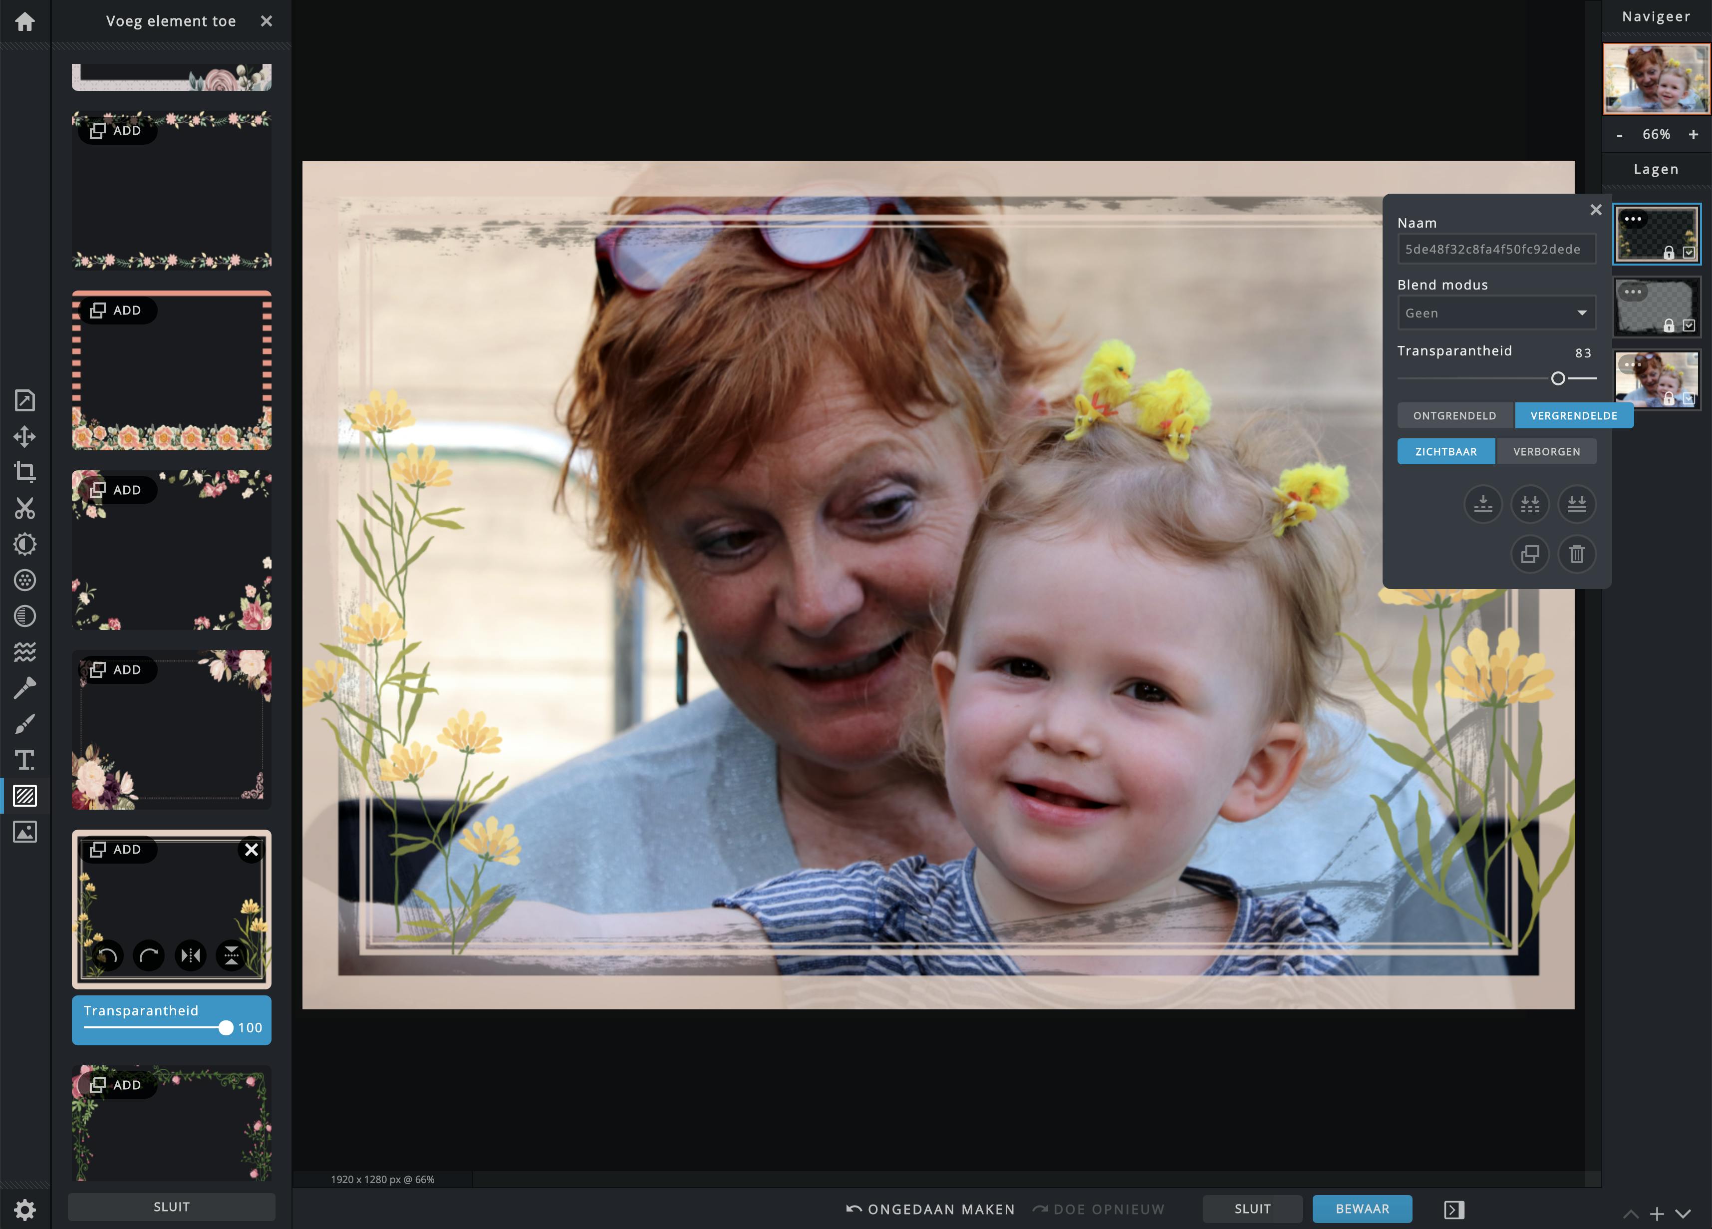The width and height of the screenshot is (1712, 1229).
Task: Open settings gear at bottom left
Action: (25, 1210)
